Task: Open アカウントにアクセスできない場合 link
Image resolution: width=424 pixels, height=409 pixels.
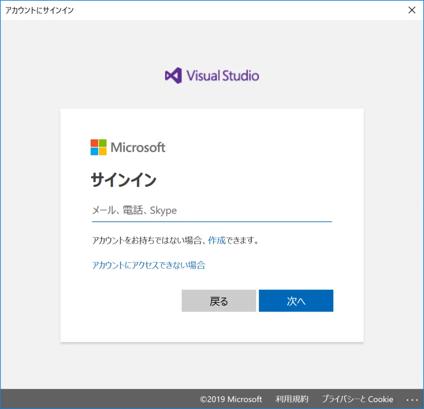Action: tap(149, 265)
